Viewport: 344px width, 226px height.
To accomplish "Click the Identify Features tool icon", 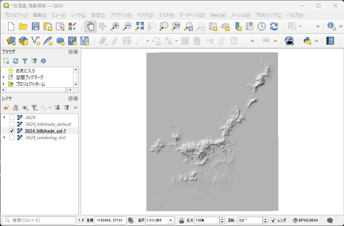I will (331, 26).
